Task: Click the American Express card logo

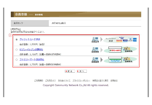Action: 135,40
